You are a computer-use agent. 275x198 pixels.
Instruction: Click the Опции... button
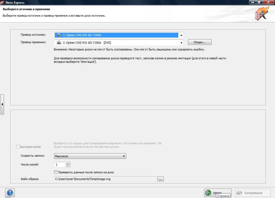(200, 42)
